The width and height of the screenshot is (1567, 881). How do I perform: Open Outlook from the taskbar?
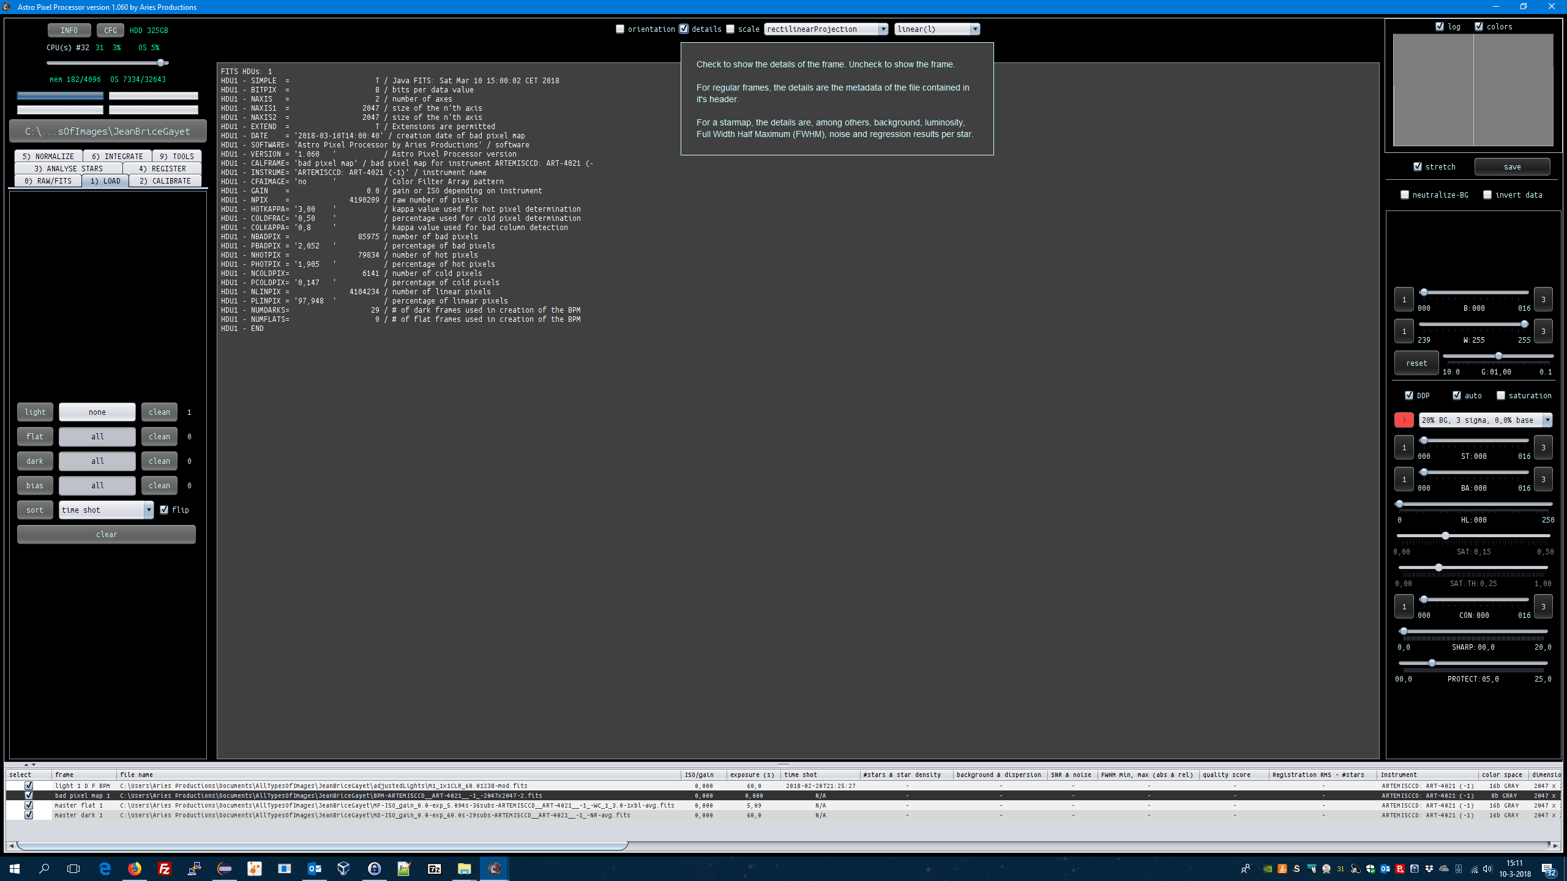click(x=314, y=868)
